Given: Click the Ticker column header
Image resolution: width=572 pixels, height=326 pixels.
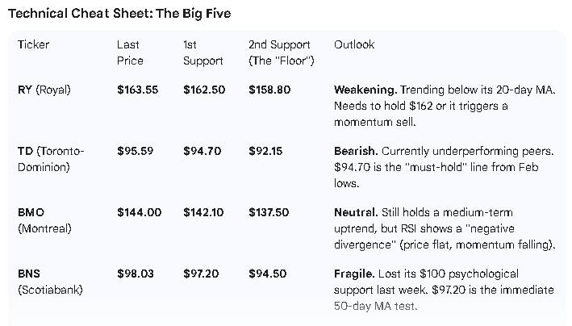Looking at the screenshot, I should point(33,45).
